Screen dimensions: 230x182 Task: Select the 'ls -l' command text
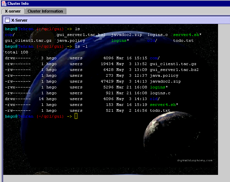tap(81, 46)
